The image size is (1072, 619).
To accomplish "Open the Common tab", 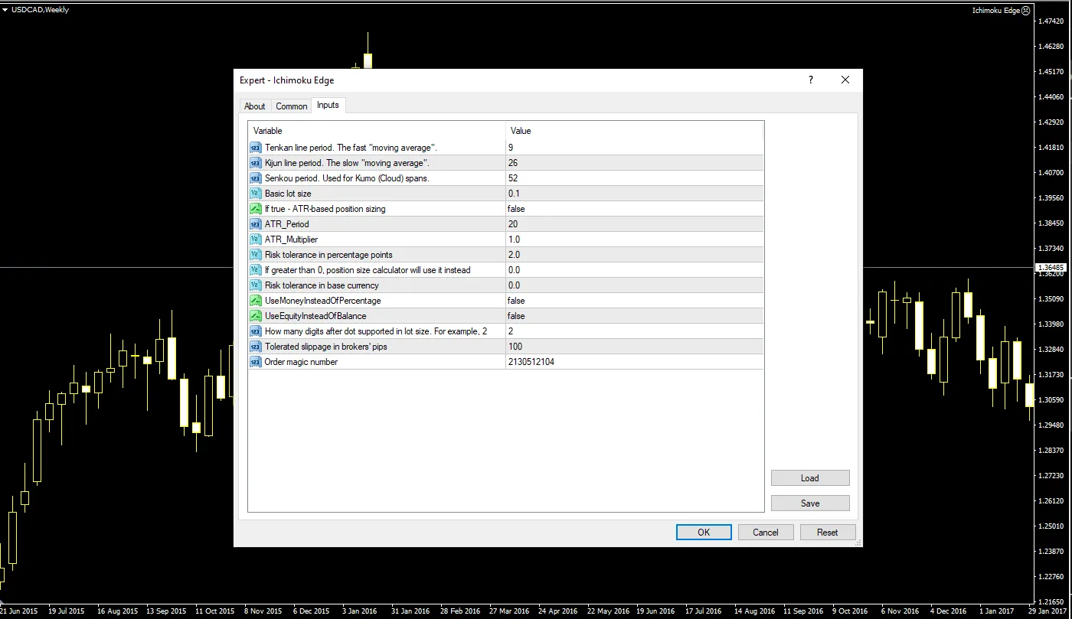I will 291,106.
